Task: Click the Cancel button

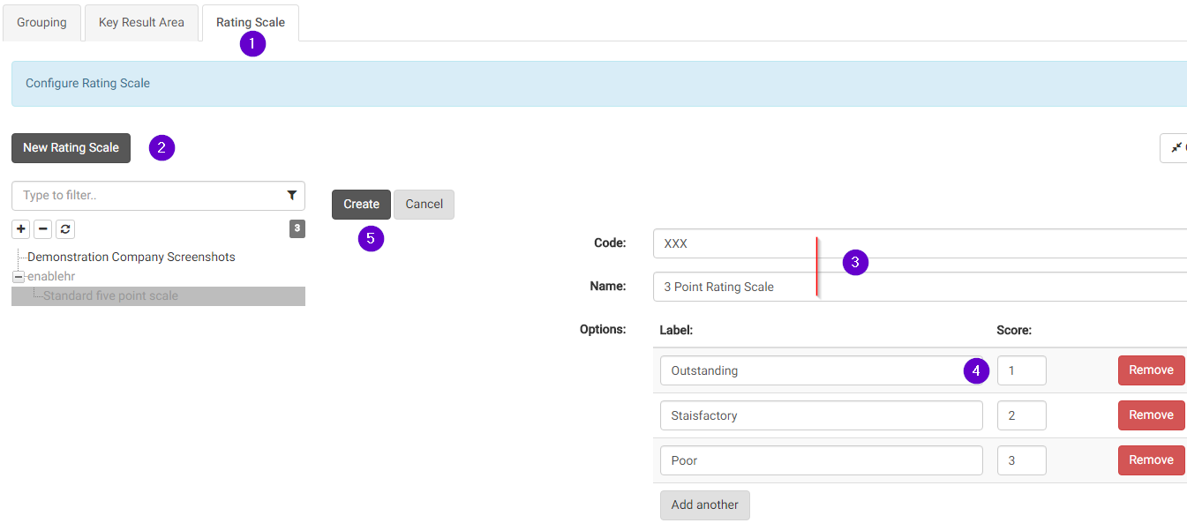Action: click(x=424, y=205)
